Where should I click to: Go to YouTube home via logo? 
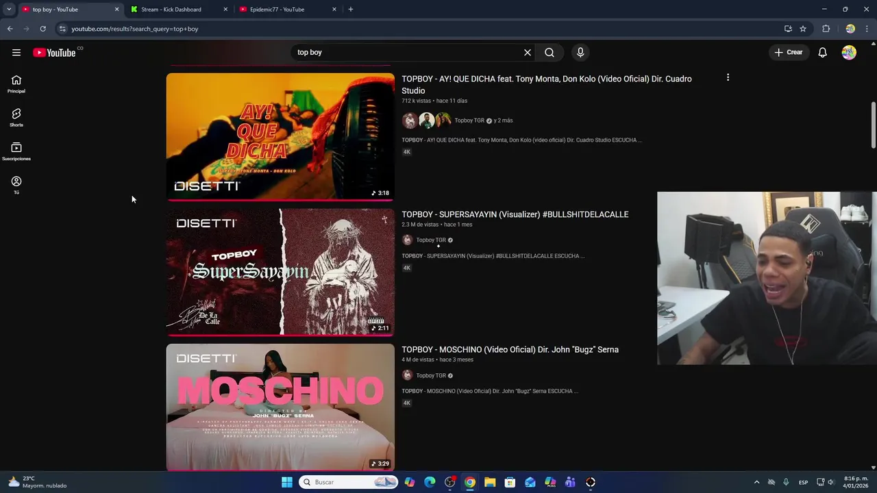click(54, 53)
